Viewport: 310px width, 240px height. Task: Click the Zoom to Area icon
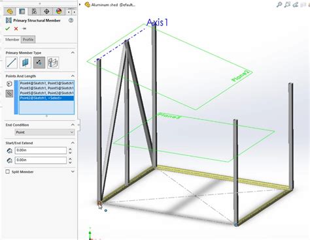pyautogui.click(x=287, y=5)
